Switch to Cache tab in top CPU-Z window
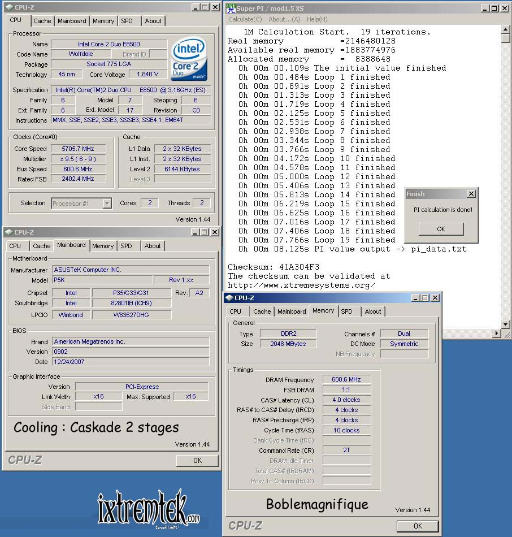Viewport: 512px width, 537px height. coord(42,21)
